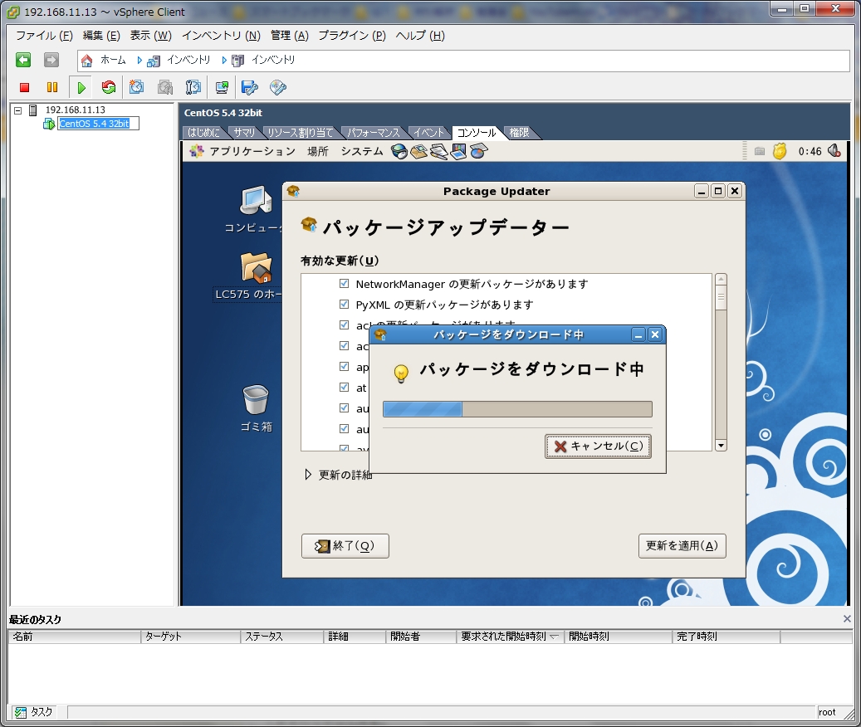Uncheck the PyXML update checkbox
Screen dimensions: 861x727
[345, 304]
